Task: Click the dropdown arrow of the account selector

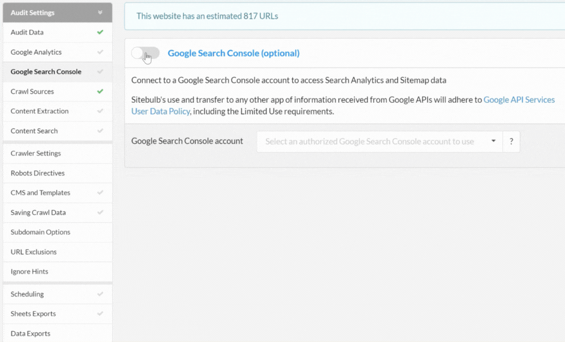Action: pyautogui.click(x=494, y=141)
